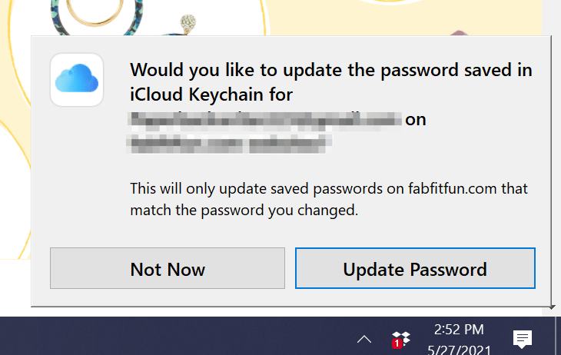Viewport: 561px width, 355px height.
Task: Click "match the password you changed" line
Action: coord(244,209)
